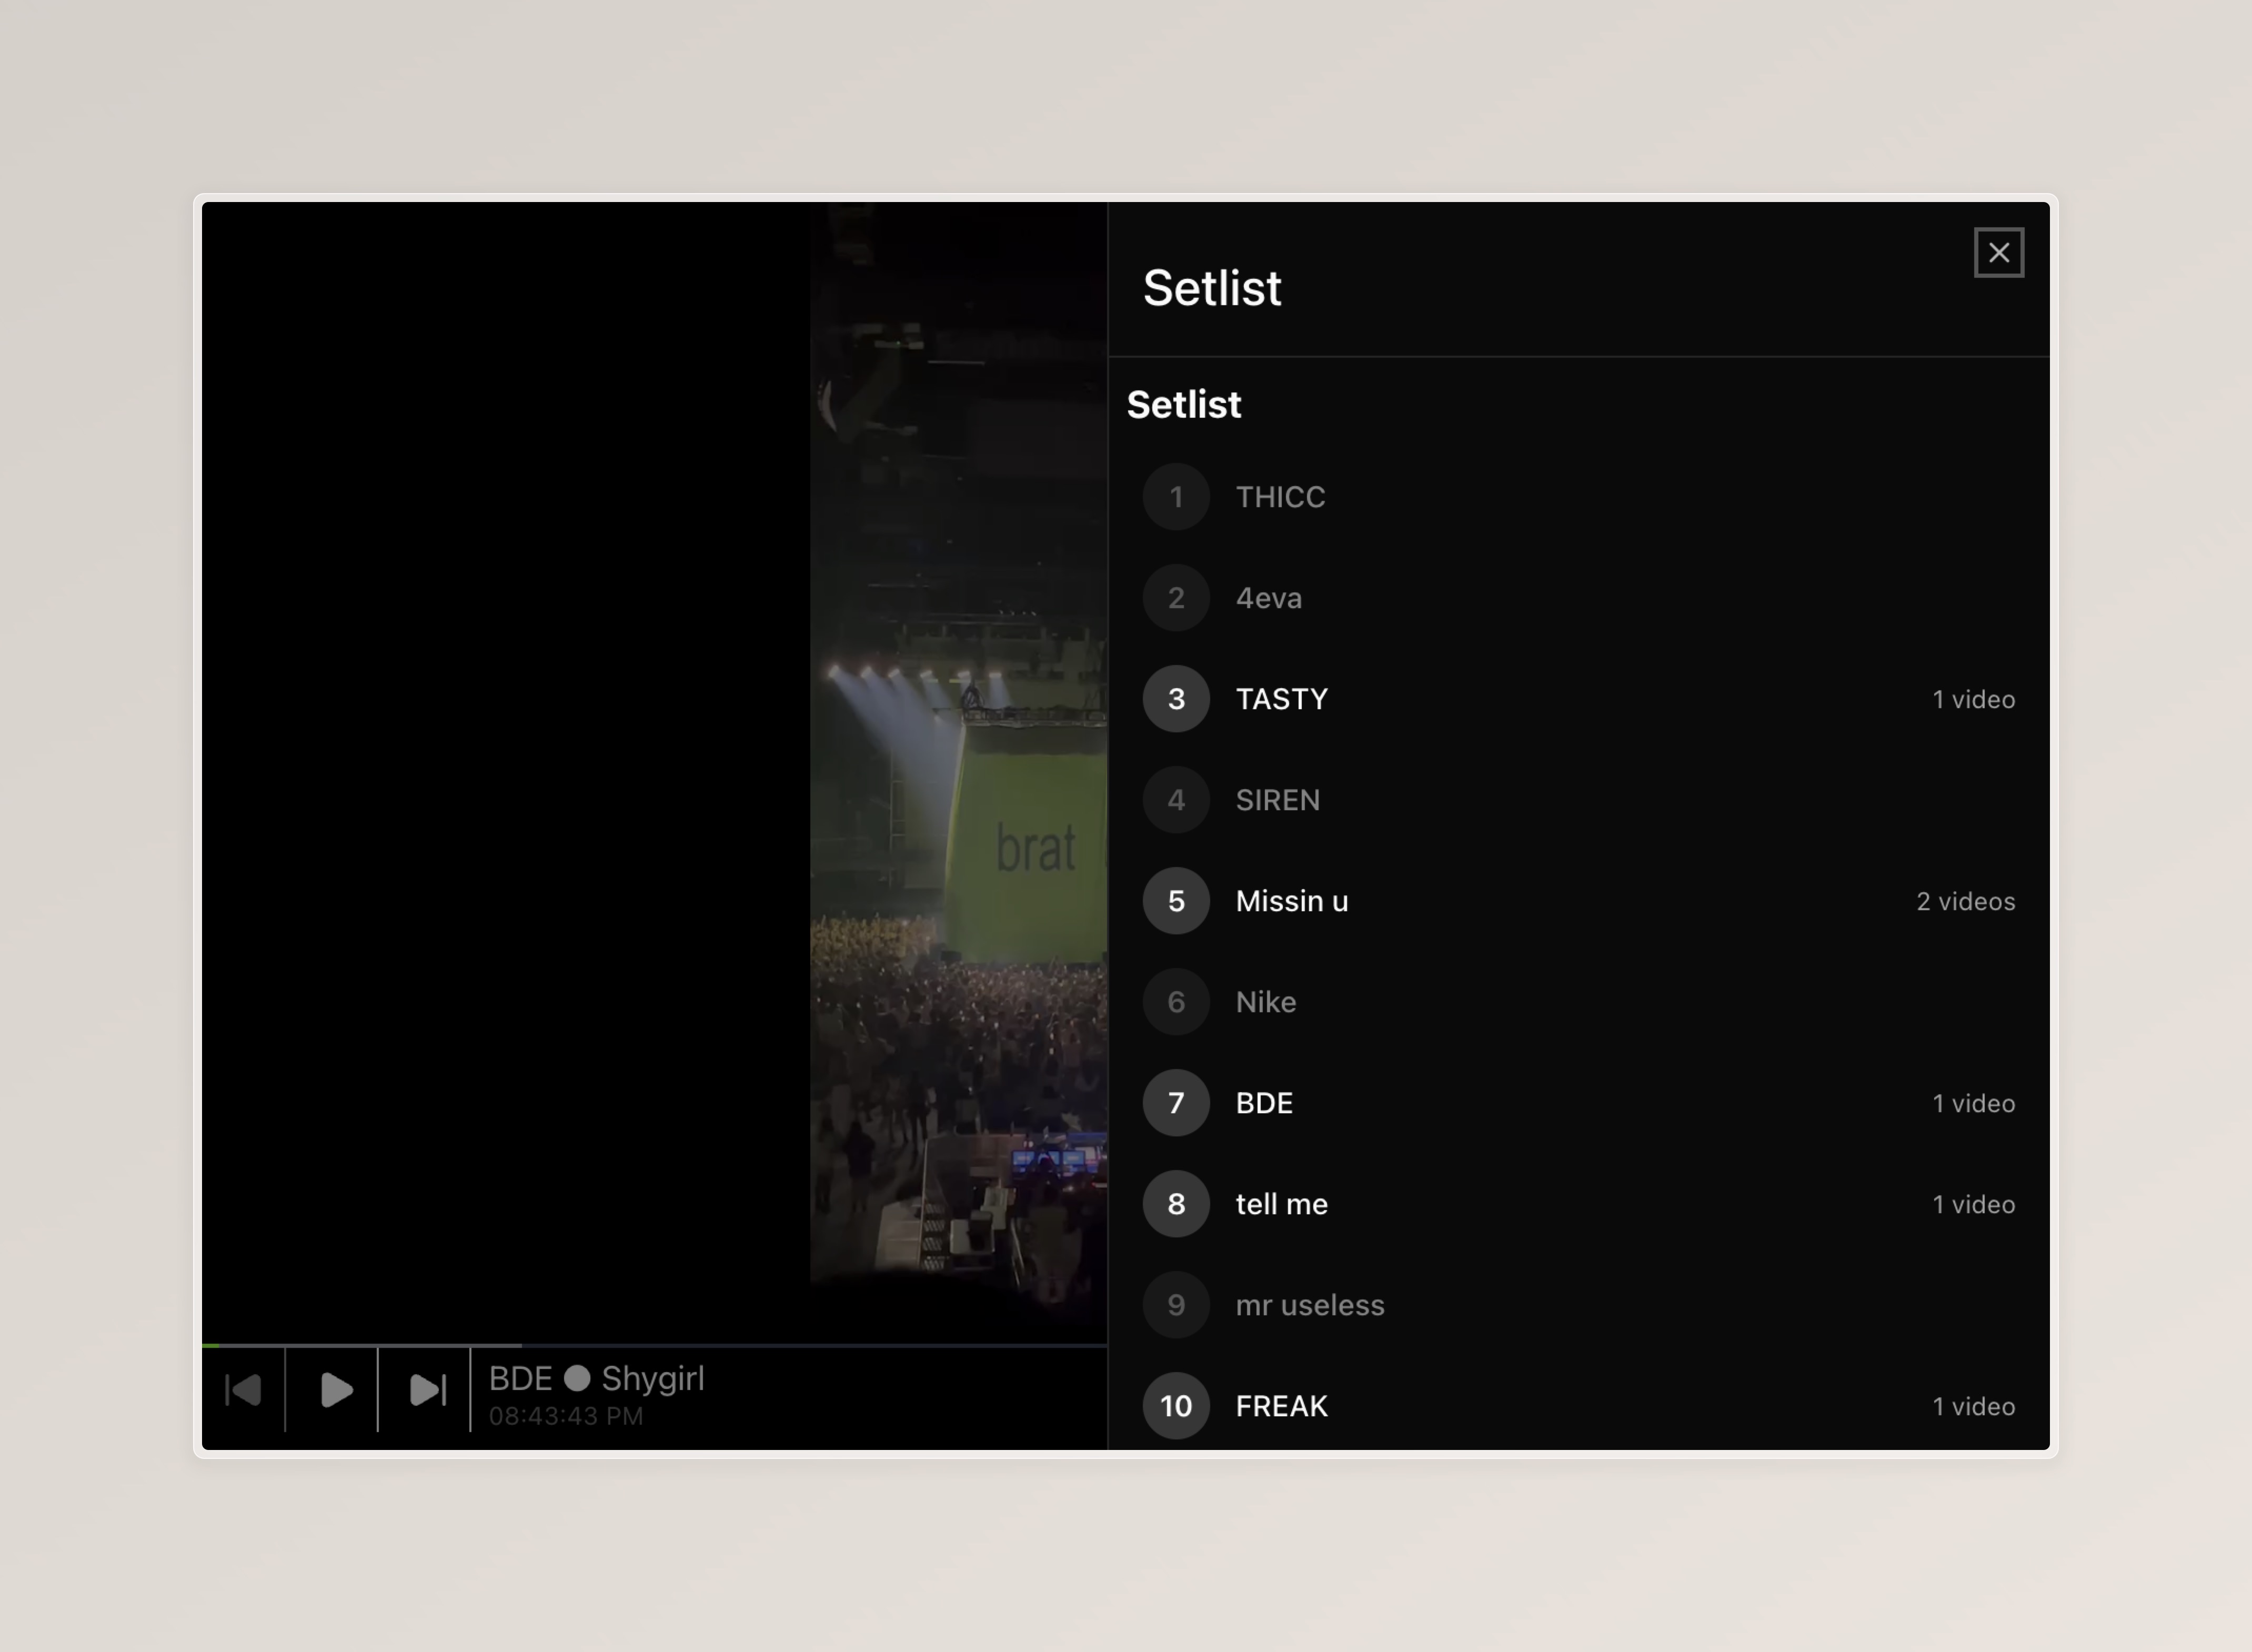Viewport: 2252px width, 1652px height.
Task: Seek along the video progress bar
Action: pos(654,1345)
